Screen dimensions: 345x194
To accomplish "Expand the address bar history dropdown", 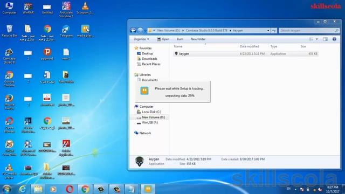I will point(268,31).
